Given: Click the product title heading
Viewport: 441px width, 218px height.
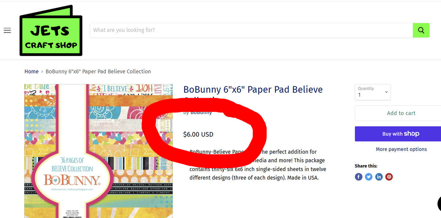Looking at the screenshot, I should tap(253, 89).
